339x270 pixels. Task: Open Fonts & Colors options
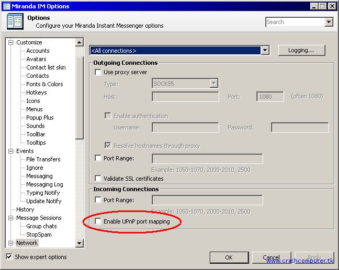[44, 84]
